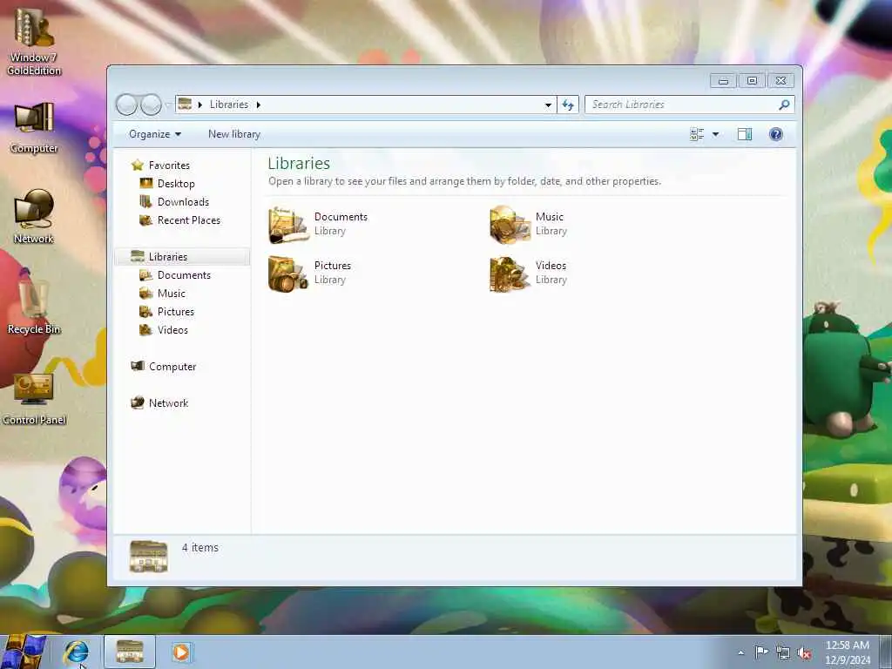The height and width of the screenshot is (669, 892).
Task: Select Libraries in navigation pane
Action: click(182, 257)
